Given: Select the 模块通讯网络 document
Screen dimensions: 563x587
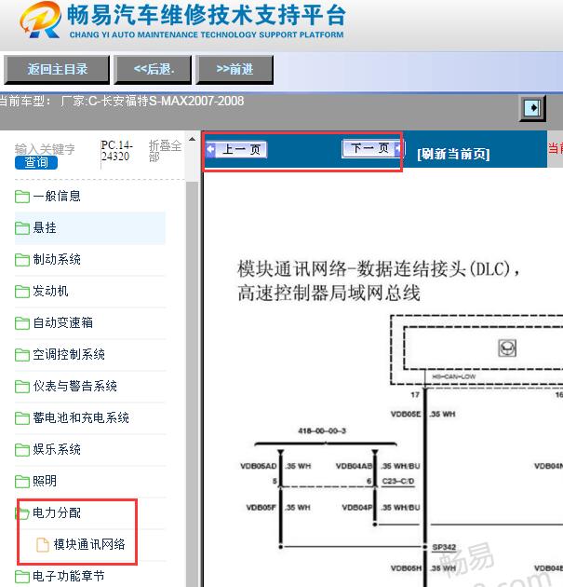Looking at the screenshot, I should click(89, 544).
